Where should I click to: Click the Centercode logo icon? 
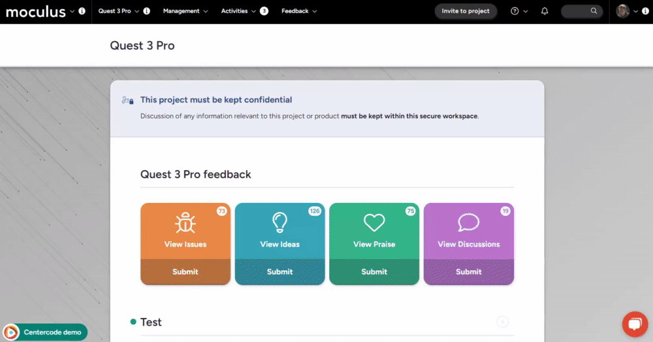point(11,332)
